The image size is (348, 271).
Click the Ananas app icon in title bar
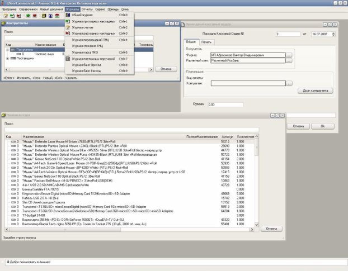[x=3, y=3]
